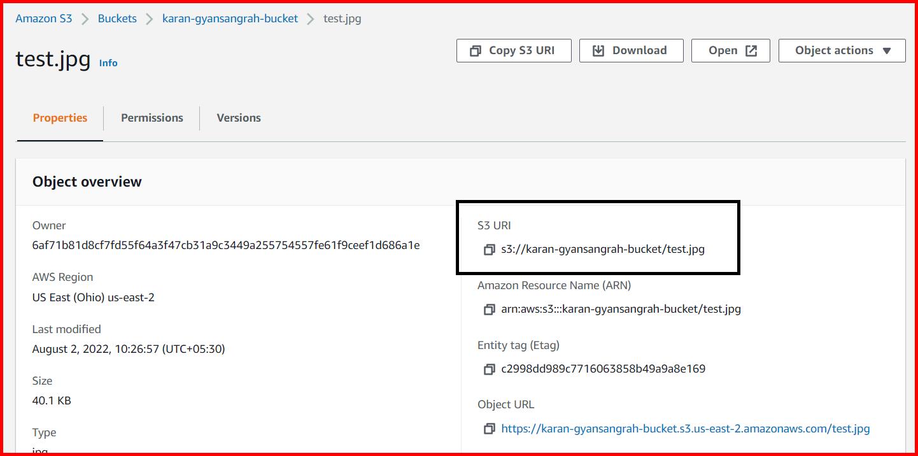
Task: Click the copy icon beside the S3 URI
Action: pyautogui.click(x=489, y=249)
